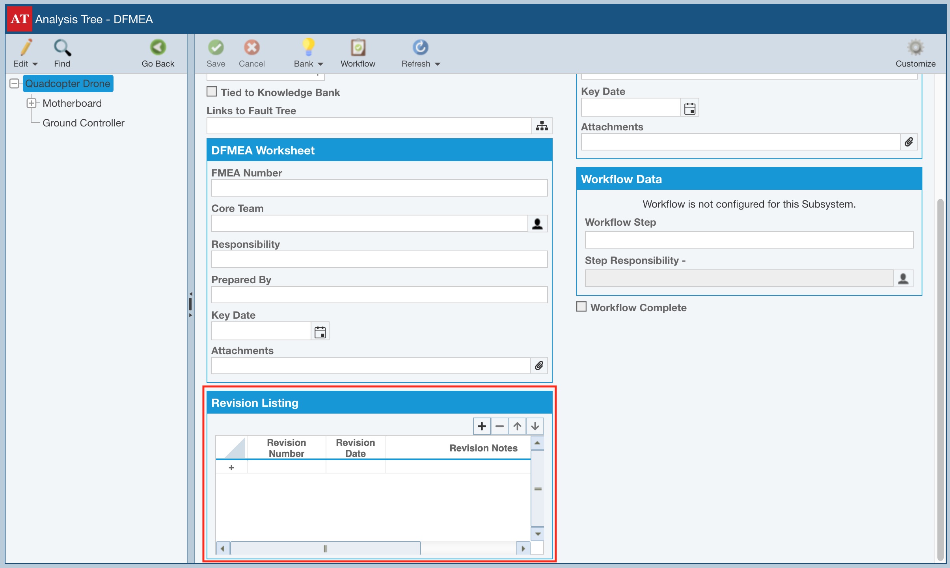Click the FMEA Number input field
Screen dimensions: 950x568
click(x=379, y=188)
